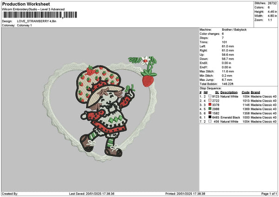The height and width of the screenshot is (197, 279).
Task: Click the 'Created By:' footer label
Action: click(10, 194)
